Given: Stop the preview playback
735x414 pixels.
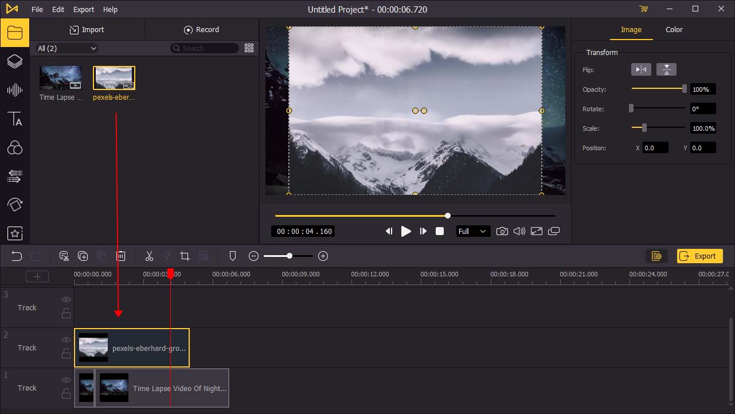Looking at the screenshot, I should [x=440, y=231].
